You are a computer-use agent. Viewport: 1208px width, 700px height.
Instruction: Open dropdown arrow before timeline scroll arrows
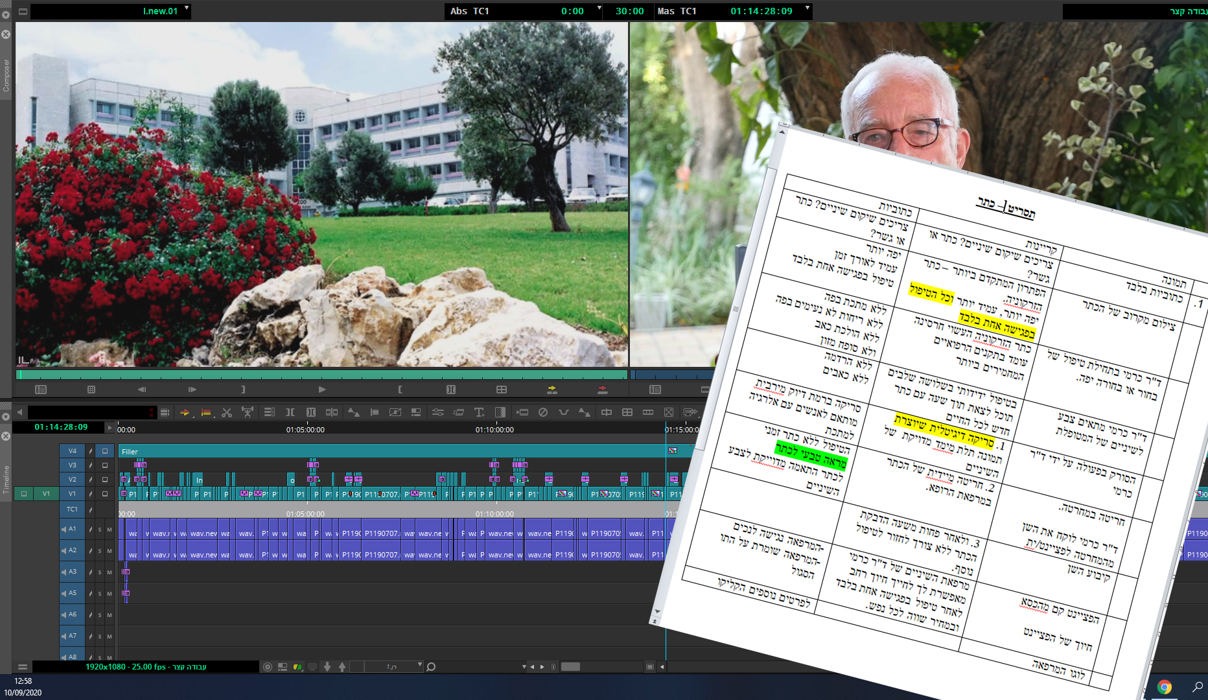click(524, 667)
